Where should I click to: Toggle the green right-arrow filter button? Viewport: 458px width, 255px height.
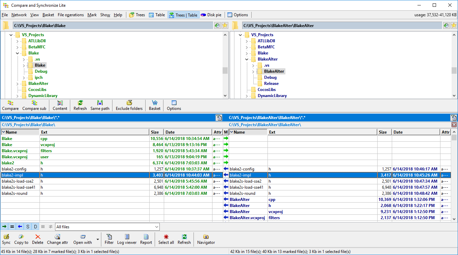[4, 227]
